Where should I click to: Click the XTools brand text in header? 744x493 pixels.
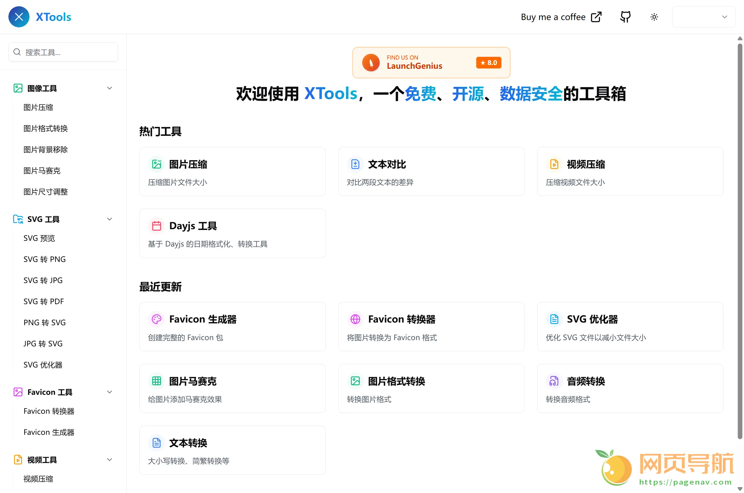54,17
